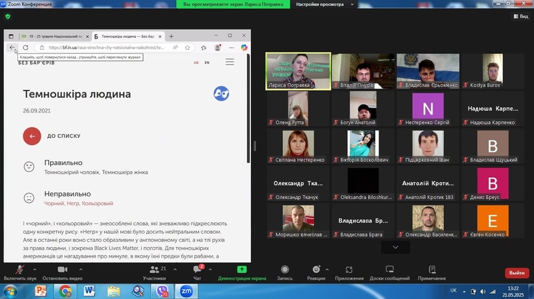The height and width of the screenshot is (299, 534).
Task: Open File Explorer from taskbar
Action: 113,291
